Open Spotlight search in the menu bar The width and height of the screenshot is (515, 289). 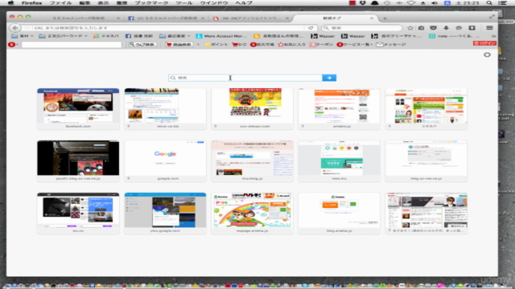[489, 3]
